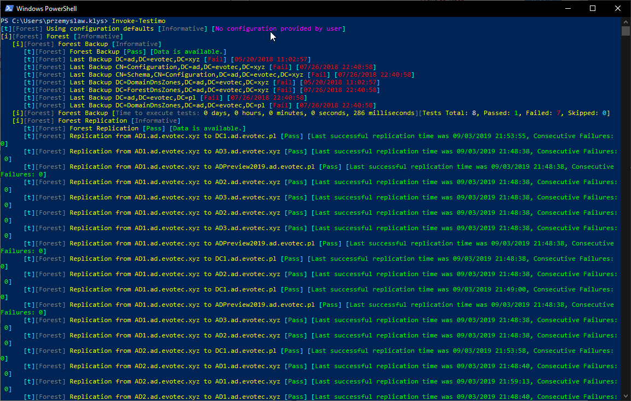
Task: Click the scrollbar up arrow
Action: 626,22
